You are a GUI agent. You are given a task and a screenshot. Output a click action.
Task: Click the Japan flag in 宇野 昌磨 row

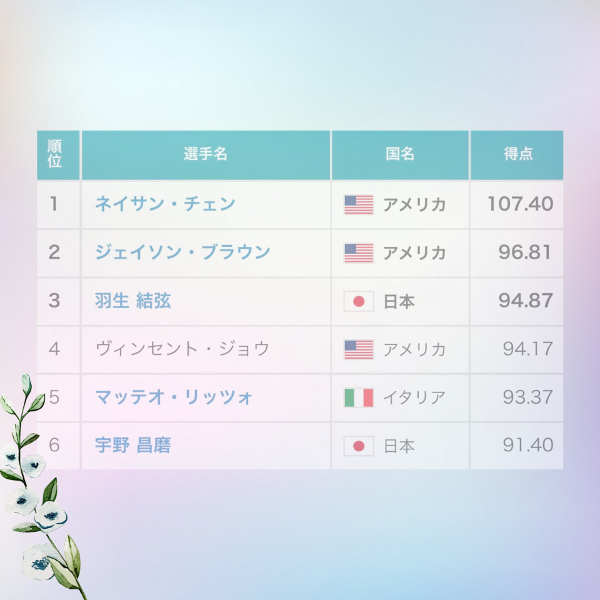pyautogui.click(x=359, y=446)
